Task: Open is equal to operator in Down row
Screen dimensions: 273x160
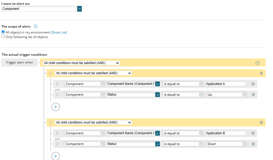Action: pos(183,144)
